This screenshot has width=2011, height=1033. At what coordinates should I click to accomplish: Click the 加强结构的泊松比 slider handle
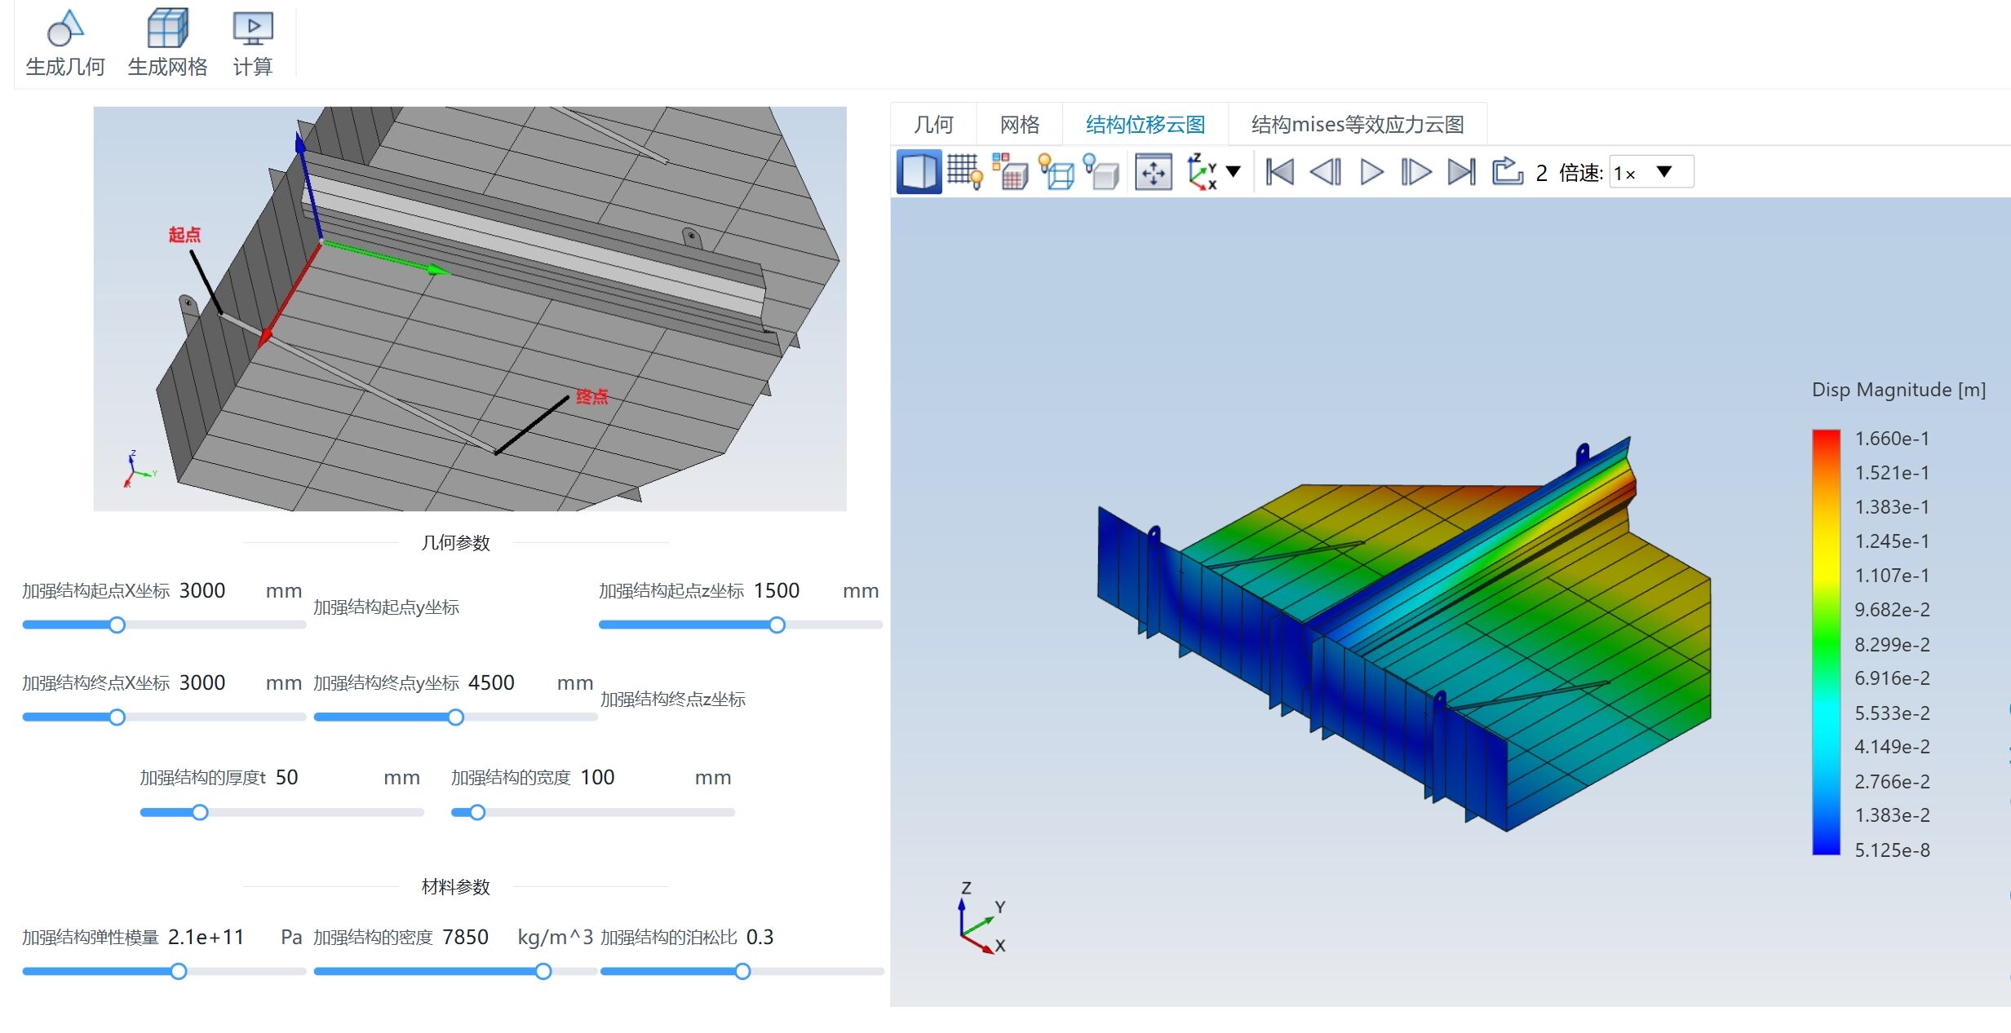[742, 971]
